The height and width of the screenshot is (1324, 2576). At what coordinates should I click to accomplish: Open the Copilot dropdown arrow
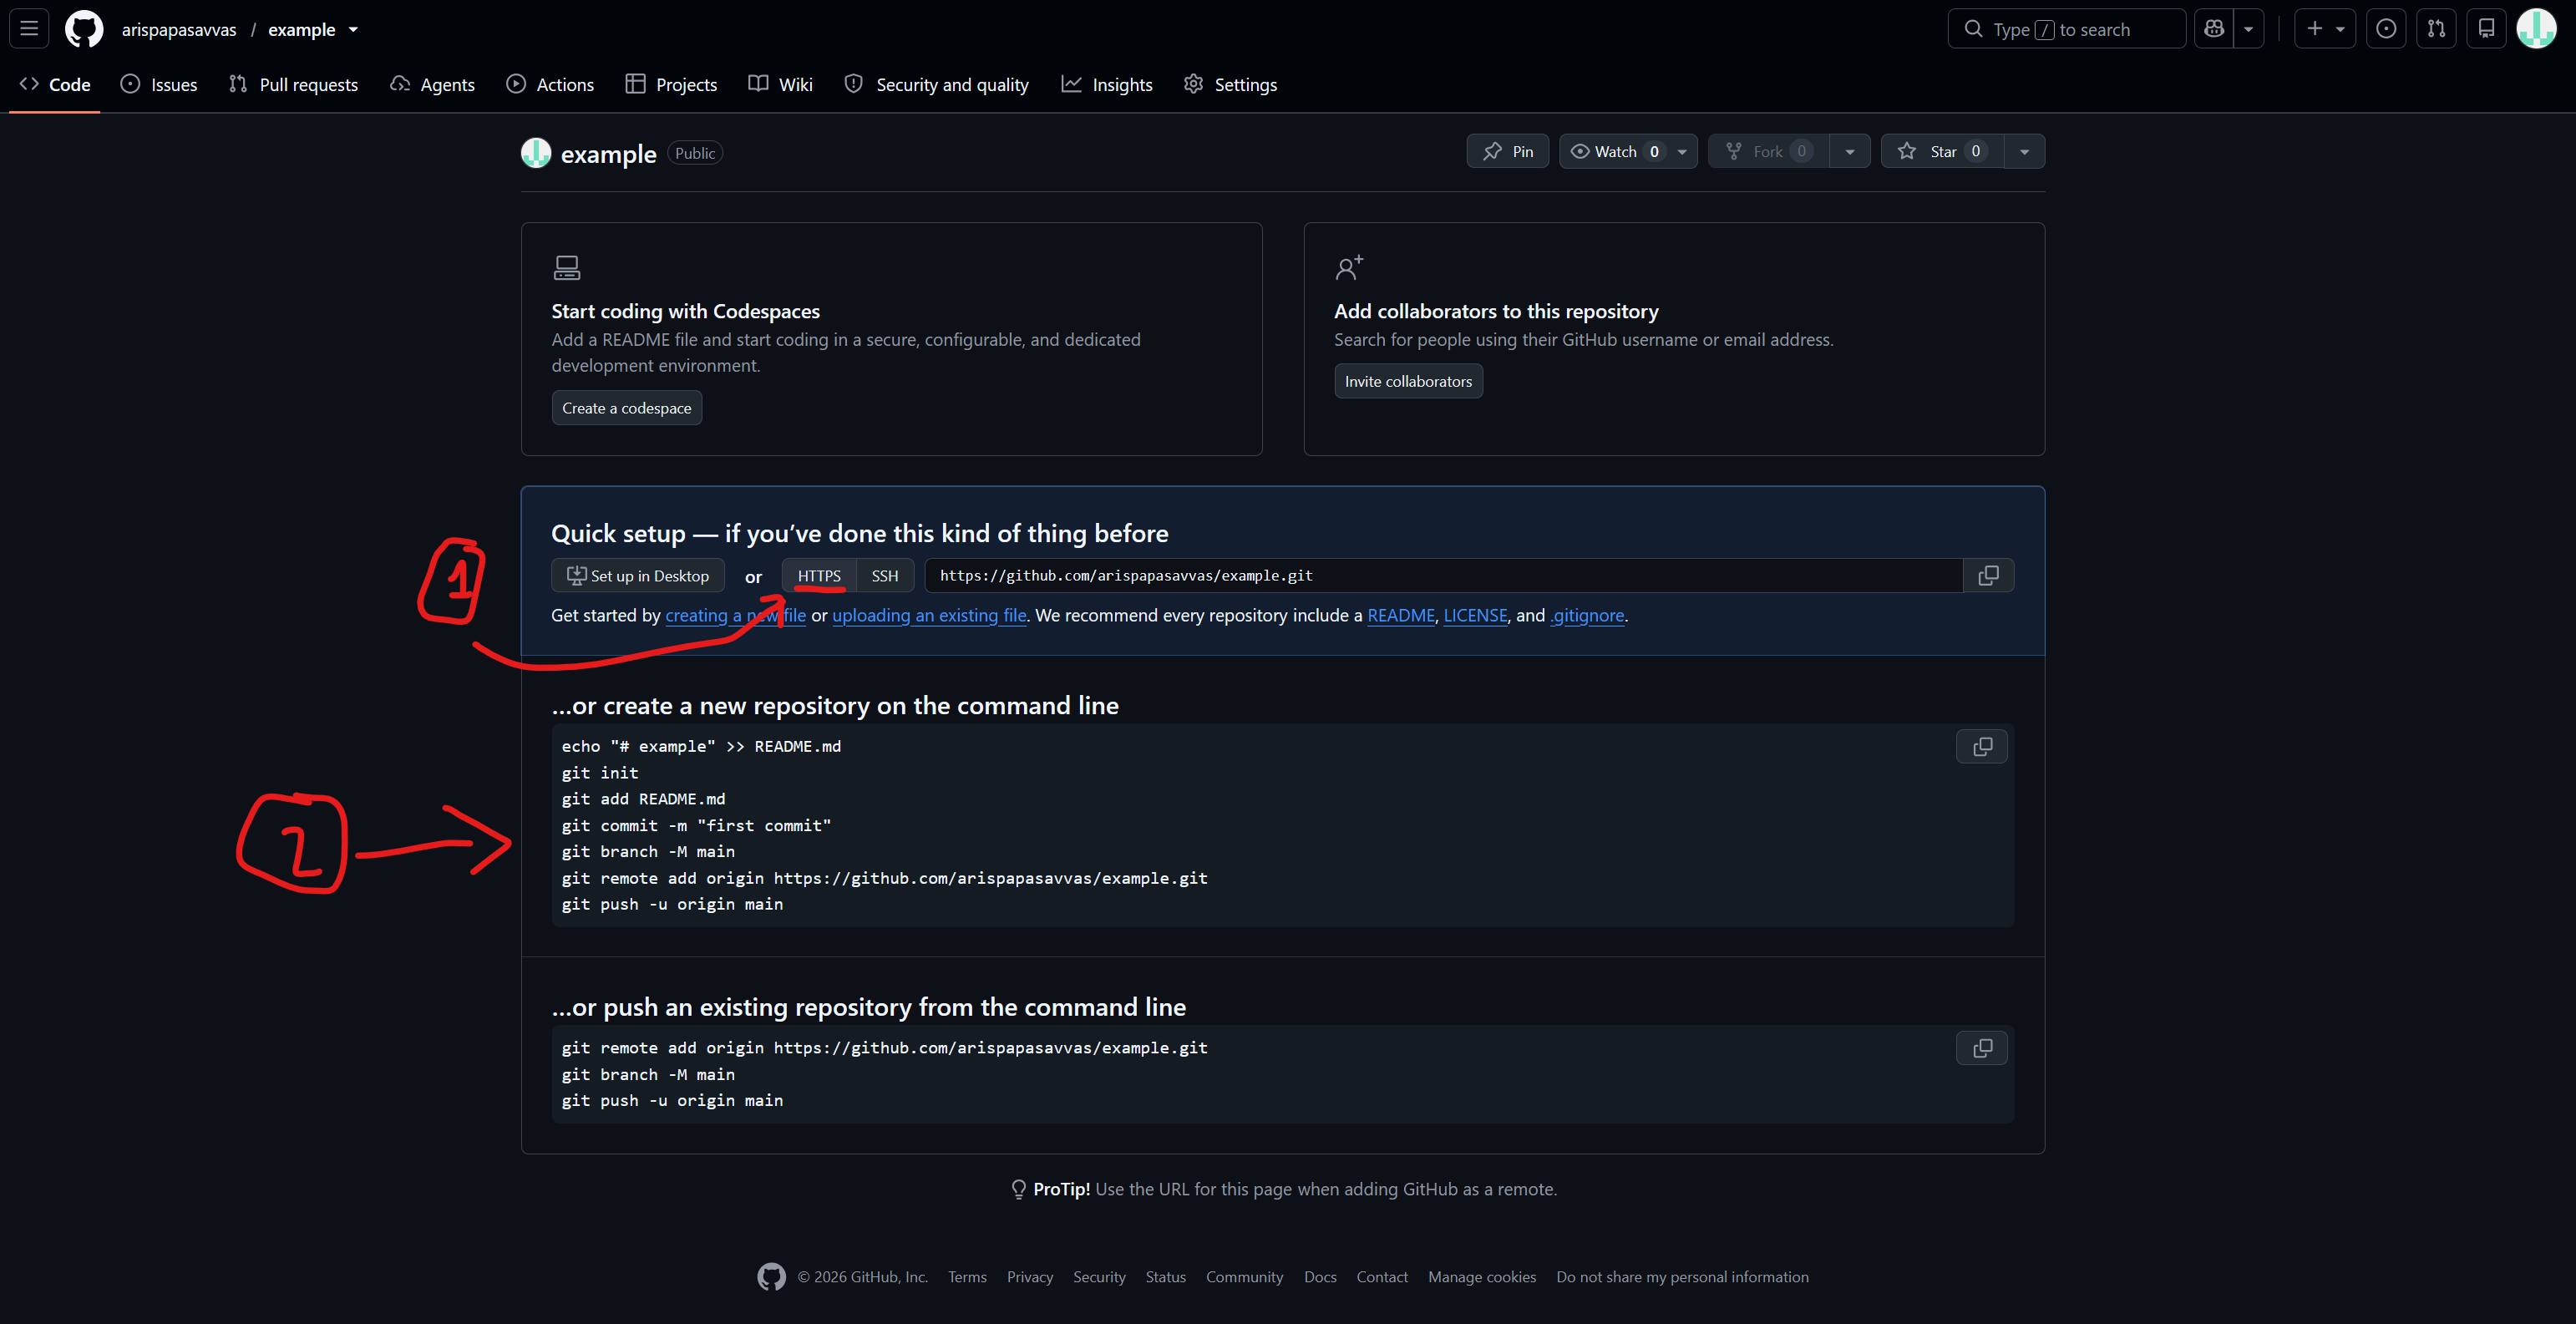click(x=2248, y=29)
